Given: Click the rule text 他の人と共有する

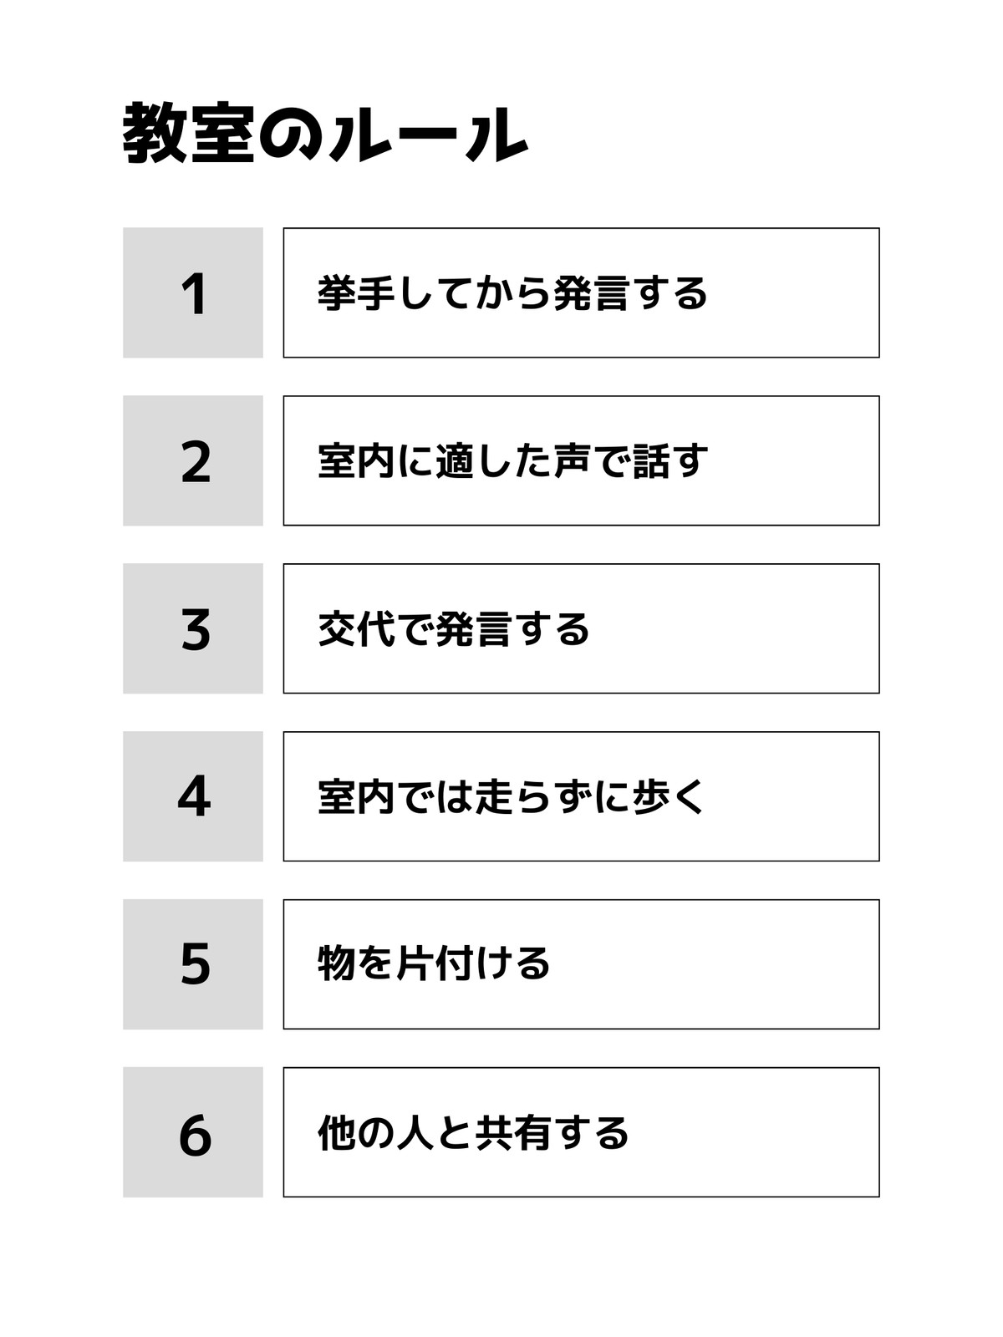Looking at the screenshot, I should (473, 1133).
